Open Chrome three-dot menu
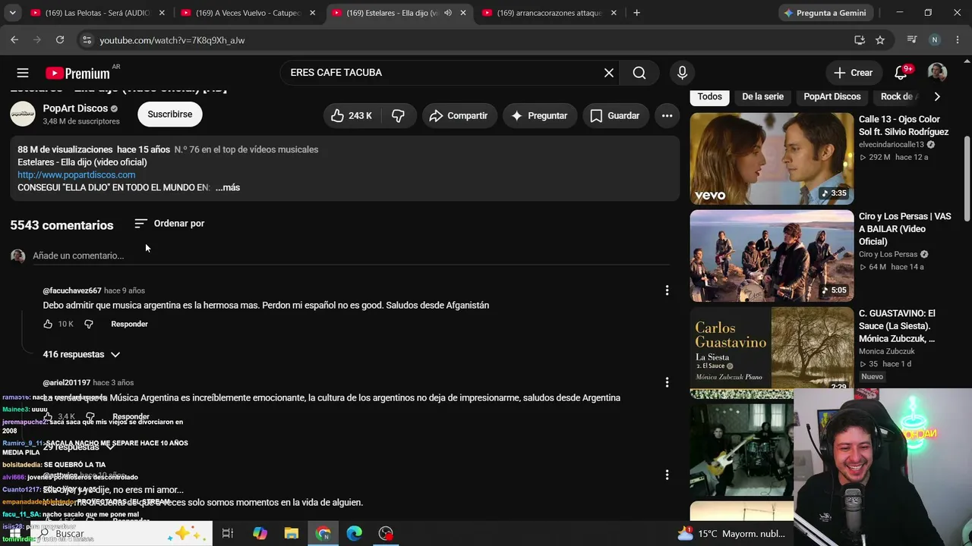 coord(957,40)
